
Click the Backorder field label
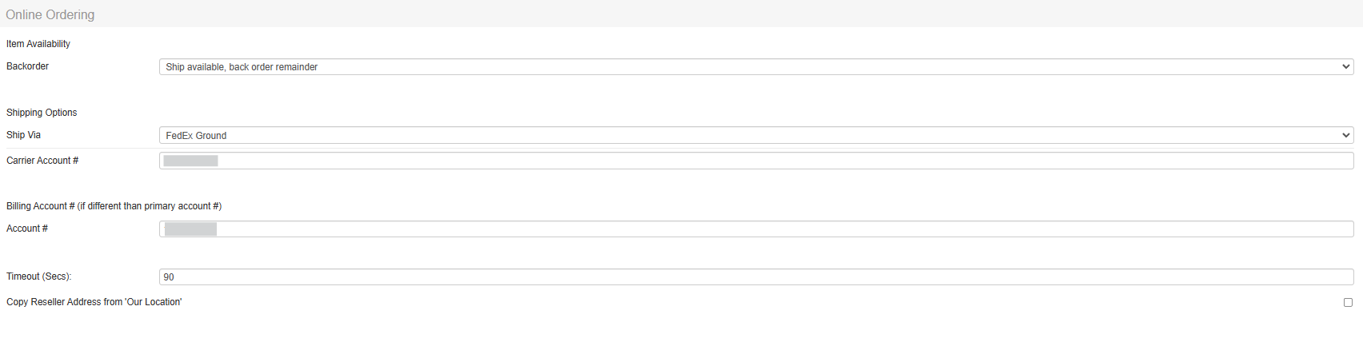28,66
